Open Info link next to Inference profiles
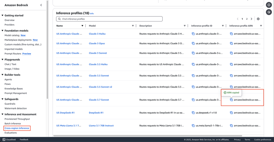The height and width of the screenshot is (142, 274). [x=92, y=13]
